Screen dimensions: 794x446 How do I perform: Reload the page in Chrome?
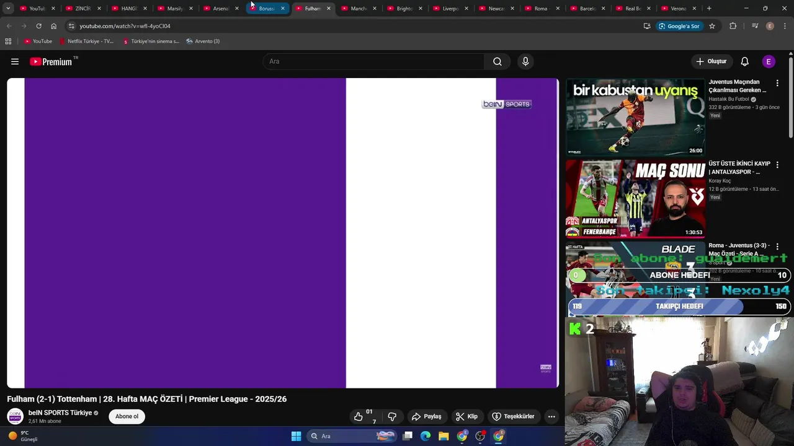coord(38,26)
